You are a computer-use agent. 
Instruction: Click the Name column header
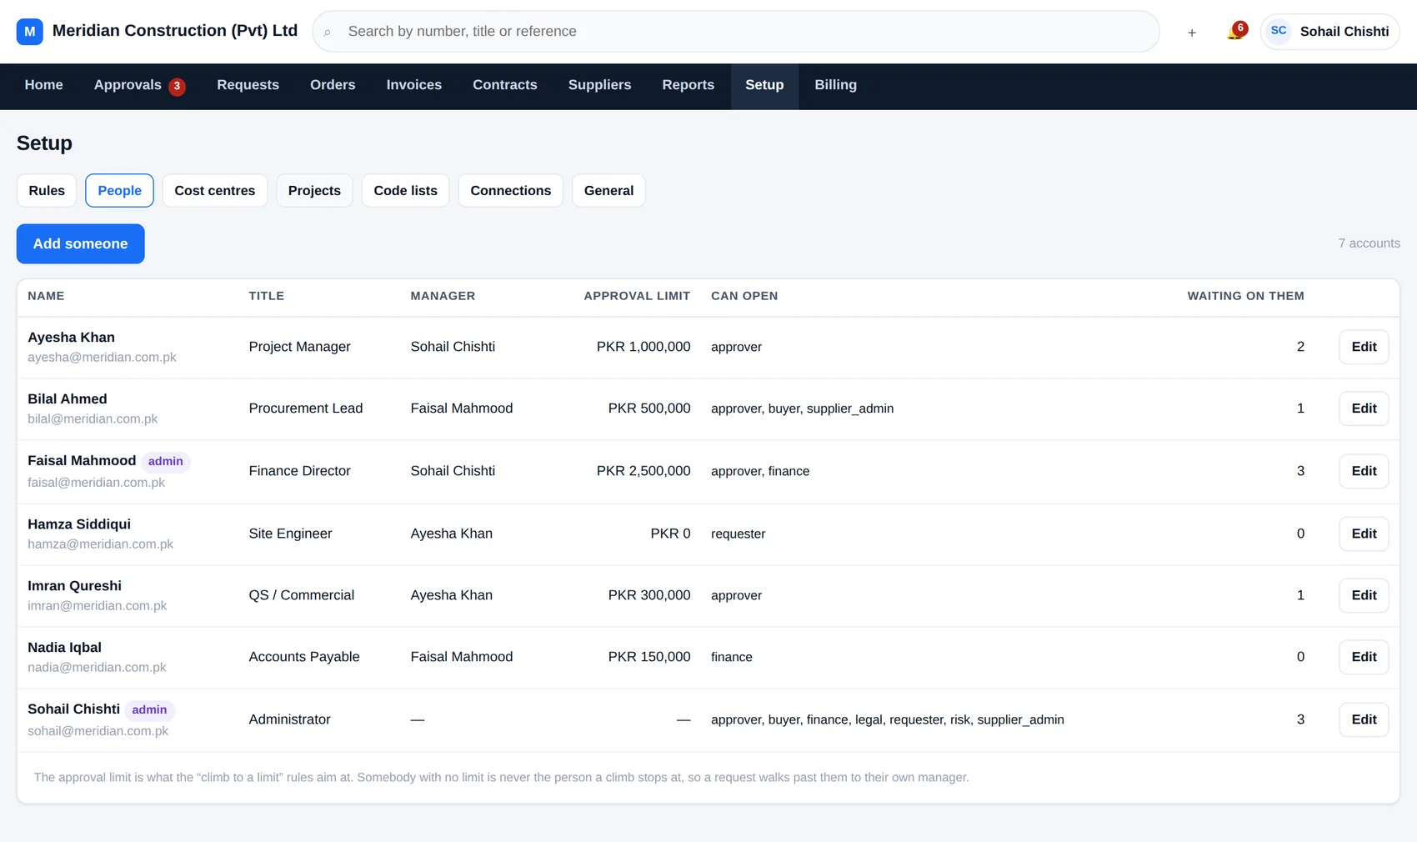(46, 296)
